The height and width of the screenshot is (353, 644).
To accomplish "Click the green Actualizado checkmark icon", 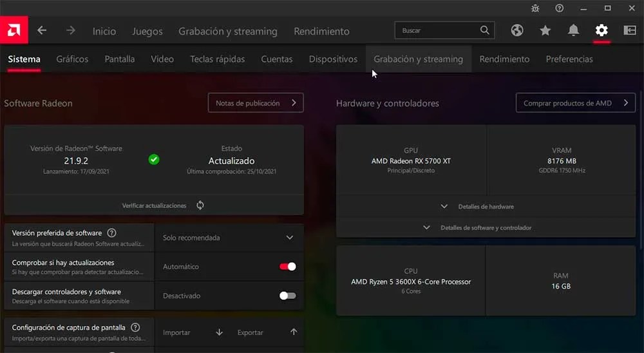I will tap(154, 160).
